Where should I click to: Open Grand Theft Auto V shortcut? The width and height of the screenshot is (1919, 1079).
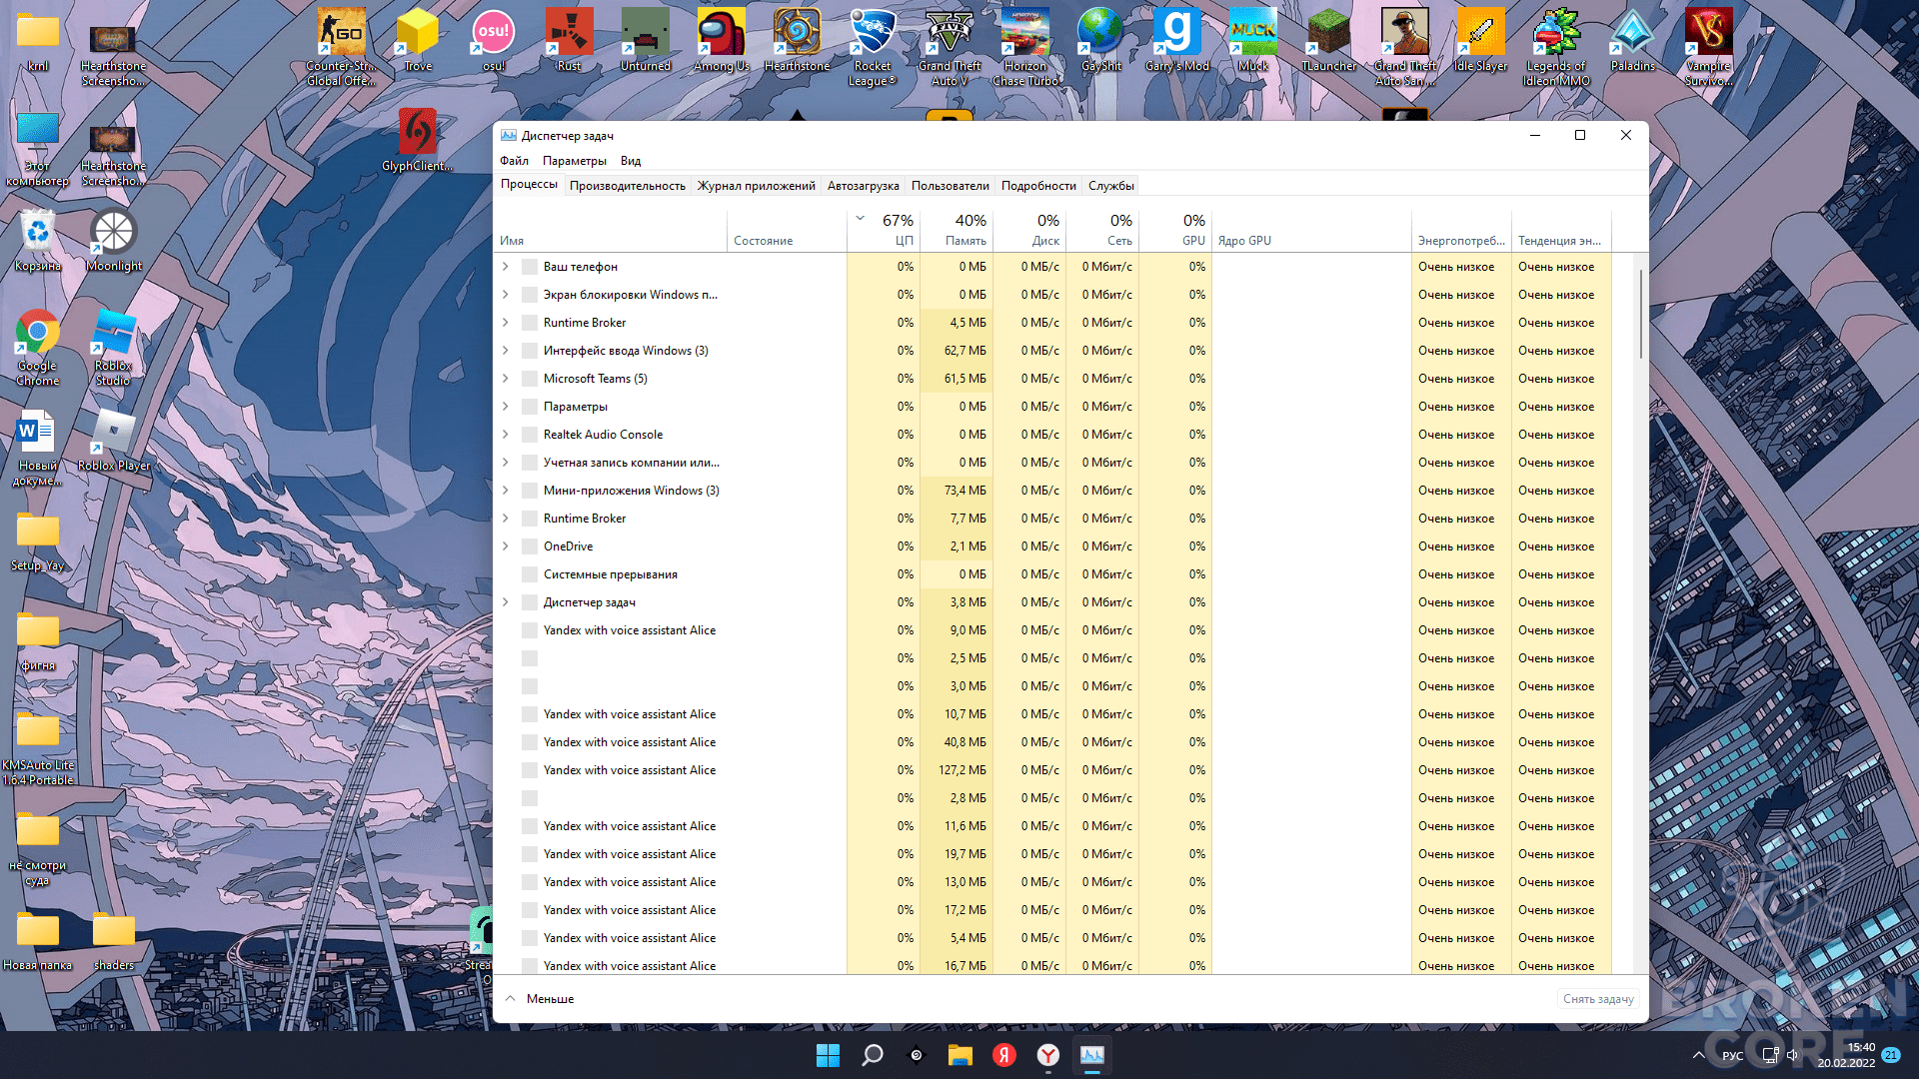coord(950,46)
